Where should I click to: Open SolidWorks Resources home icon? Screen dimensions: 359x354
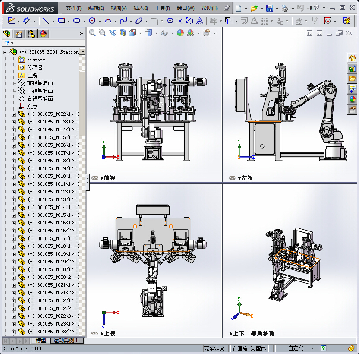(352, 58)
